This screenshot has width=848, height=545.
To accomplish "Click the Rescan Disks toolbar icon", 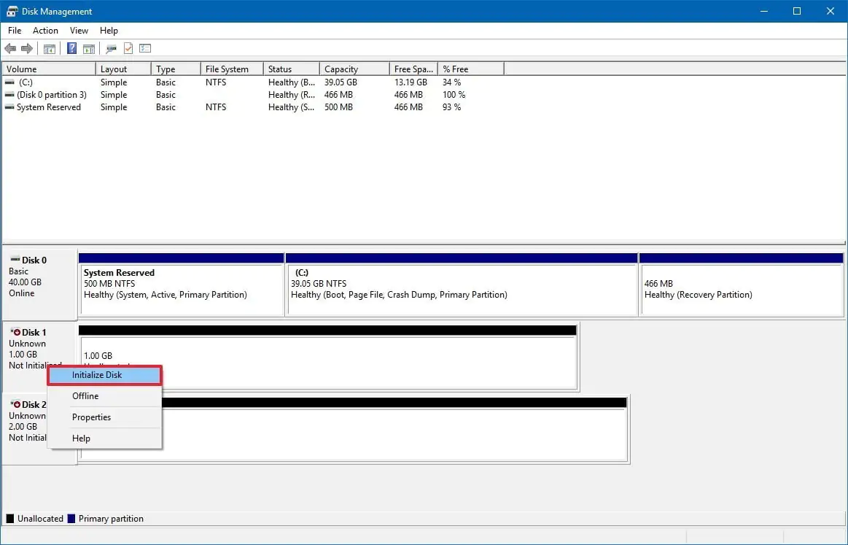I will [111, 49].
